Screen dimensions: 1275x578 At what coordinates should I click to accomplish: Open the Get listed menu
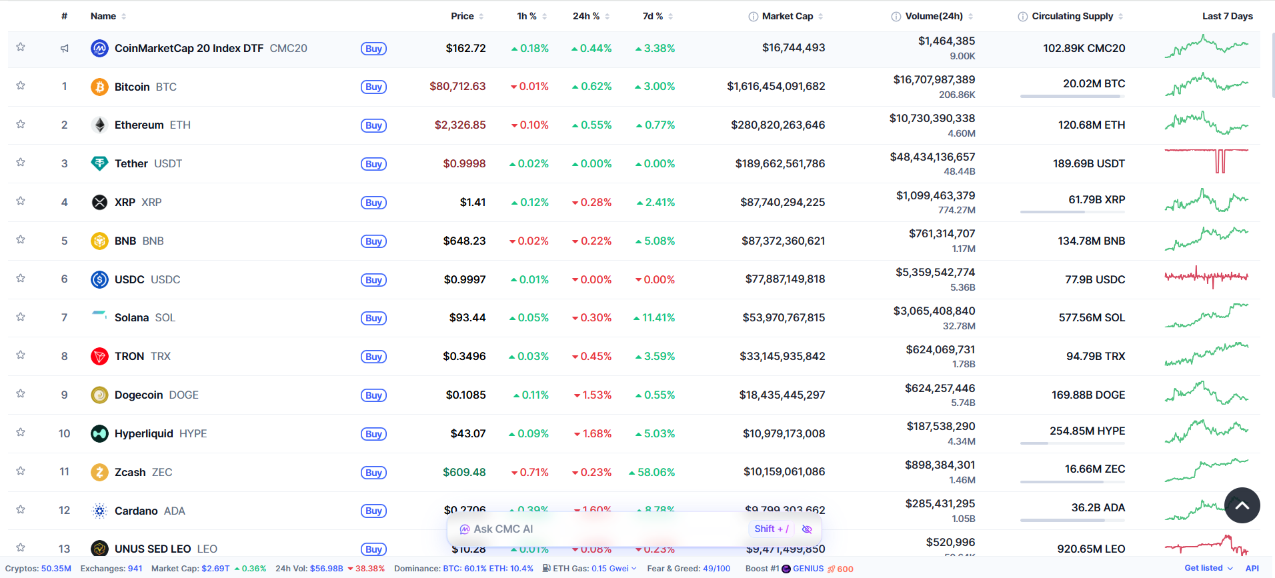(x=1208, y=568)
